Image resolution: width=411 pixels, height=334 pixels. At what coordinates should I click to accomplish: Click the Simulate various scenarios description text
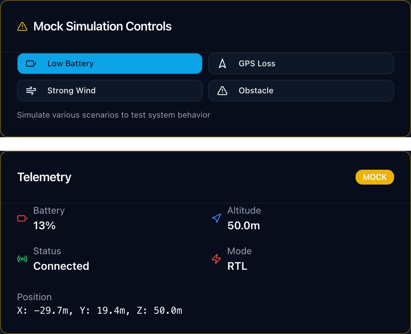pyautogui.click(x=114, y=115)
